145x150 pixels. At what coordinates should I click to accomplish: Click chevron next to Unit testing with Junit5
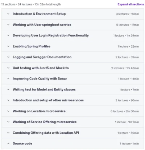pyautogui.click(x=8, y=68)
